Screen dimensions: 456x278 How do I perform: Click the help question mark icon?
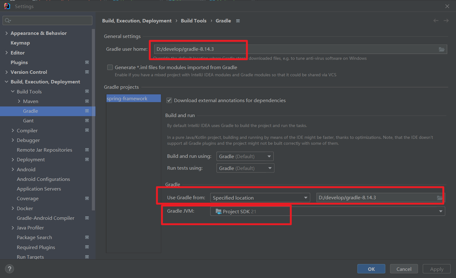click(9, 269)
